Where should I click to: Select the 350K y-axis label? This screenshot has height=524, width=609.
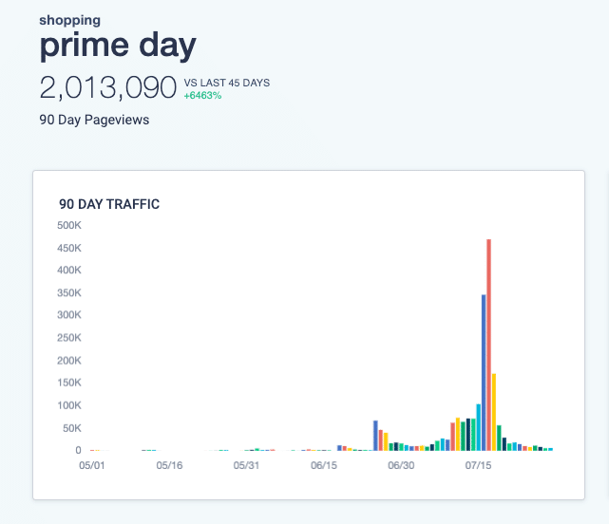(x=69, y=292)
